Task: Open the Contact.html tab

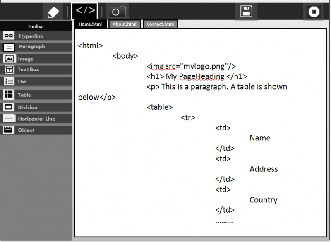Action: tap(160, 24)
